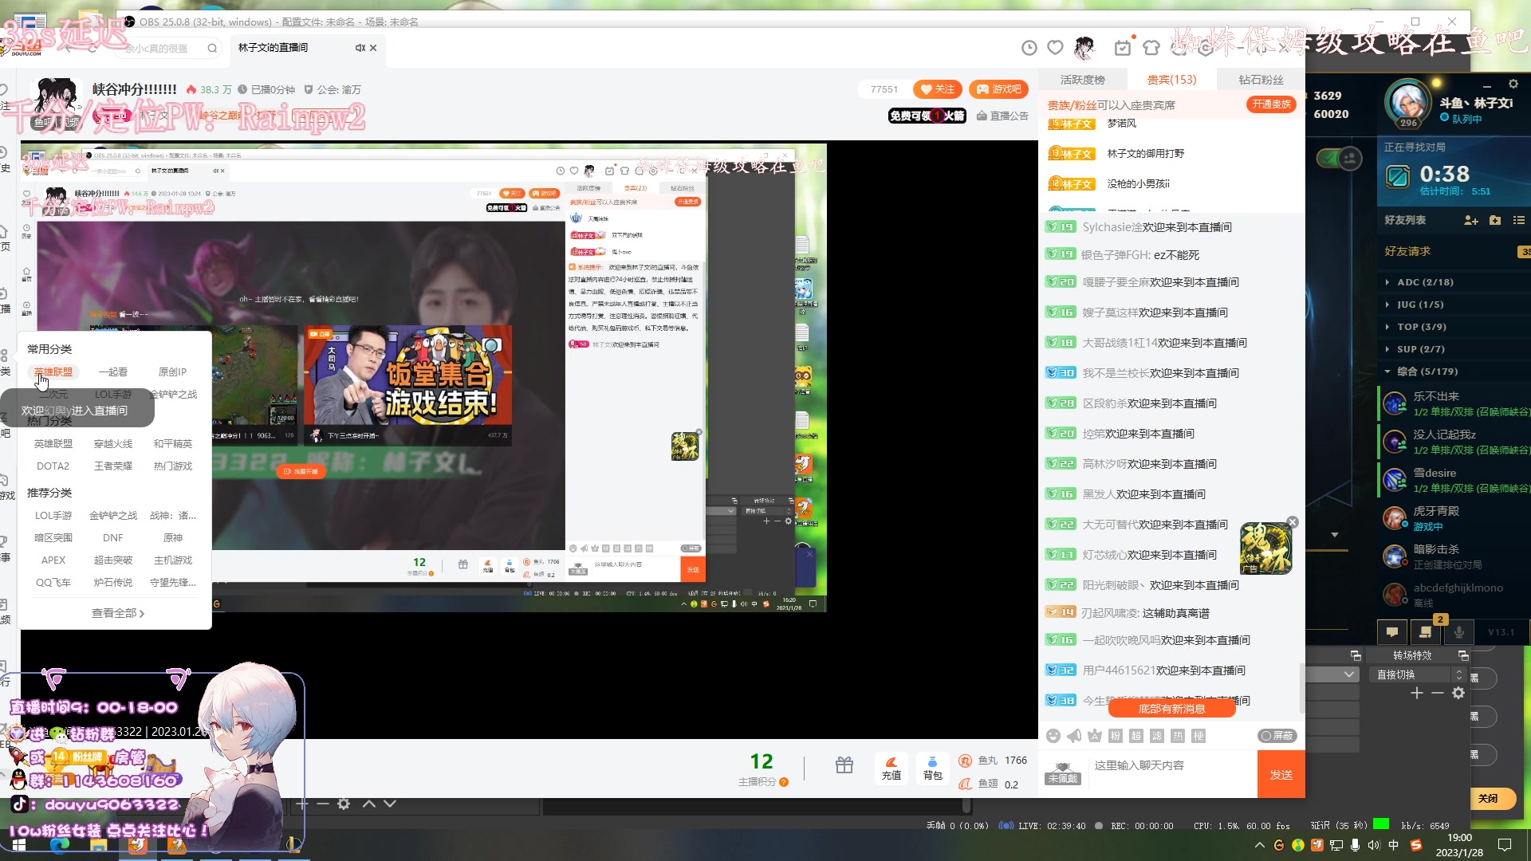Open the transition settings gear under 转场特效
The height and width of the screenshot is (861, 1531).
(1458, 694)
